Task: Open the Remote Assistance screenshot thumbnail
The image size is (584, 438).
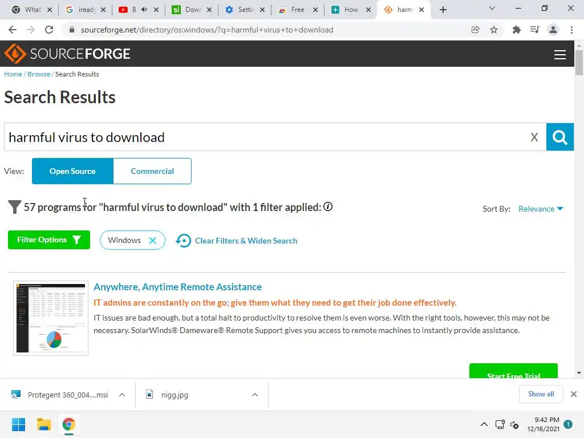Action: pos(51,318)
